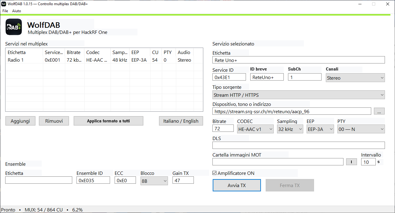The height and width of the screenshot is (213, 395).
Task: Click the EEP column header in table
Action: point(140,52)
